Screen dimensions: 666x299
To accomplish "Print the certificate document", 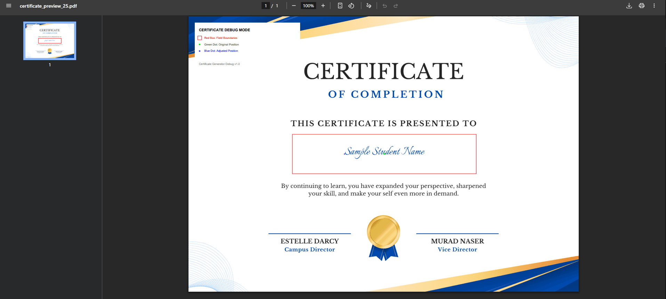I will [x=642, y=6].
